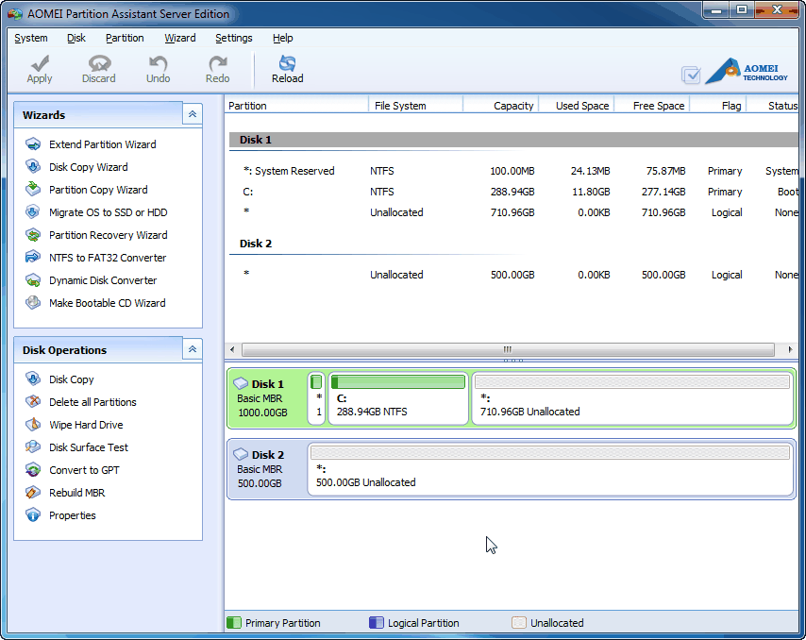This screenshot has height=640, width=806.
Task: Open the Disk menu
Action: coord(76,38)
